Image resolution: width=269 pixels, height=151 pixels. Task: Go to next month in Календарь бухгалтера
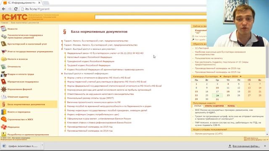240,76
